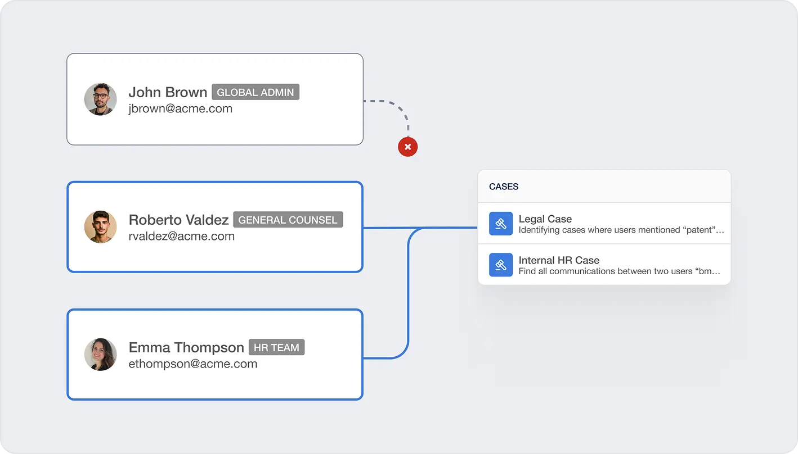This screenshot has width=798, height=454.
Task: Open Roberto Valdez's user card
Action: [215, 227]
